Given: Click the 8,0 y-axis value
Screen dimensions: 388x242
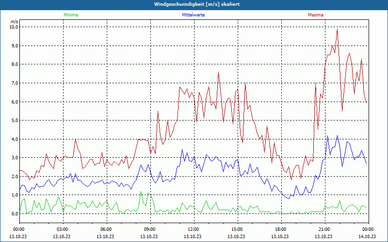Looking at the screenshot, I should click(x=15, y=64).
